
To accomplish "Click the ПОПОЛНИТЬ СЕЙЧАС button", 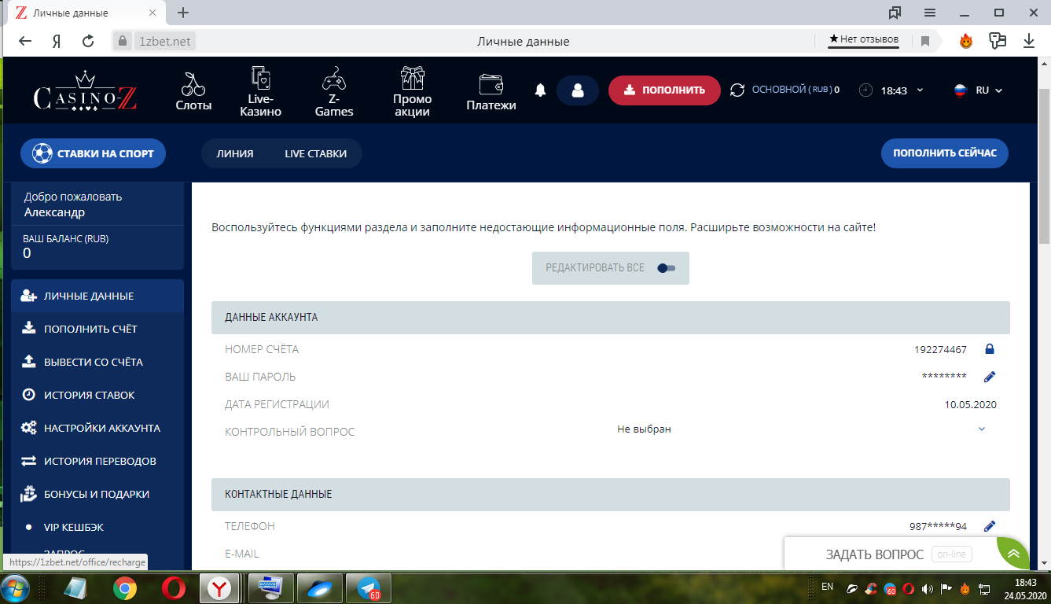I will pos(945,153).
